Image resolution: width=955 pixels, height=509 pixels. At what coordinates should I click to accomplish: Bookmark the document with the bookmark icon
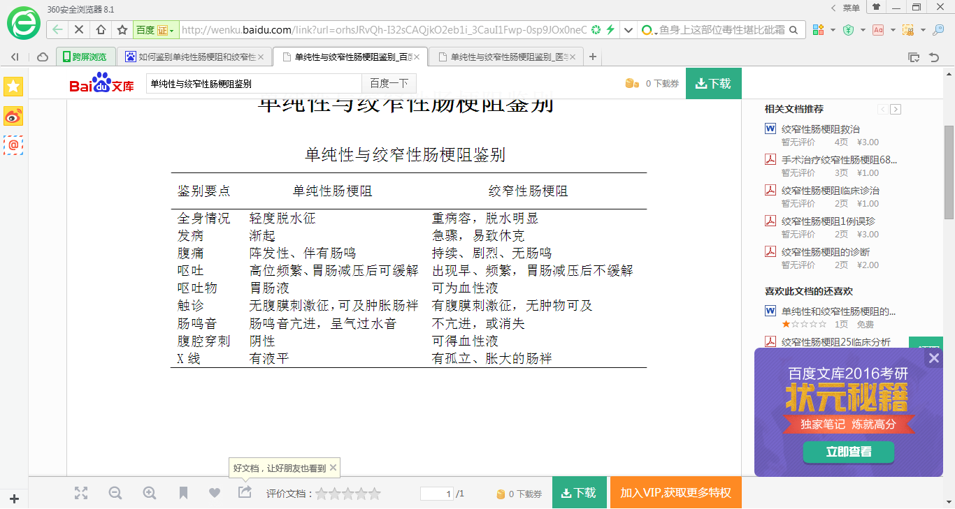(x=182, y=493)
